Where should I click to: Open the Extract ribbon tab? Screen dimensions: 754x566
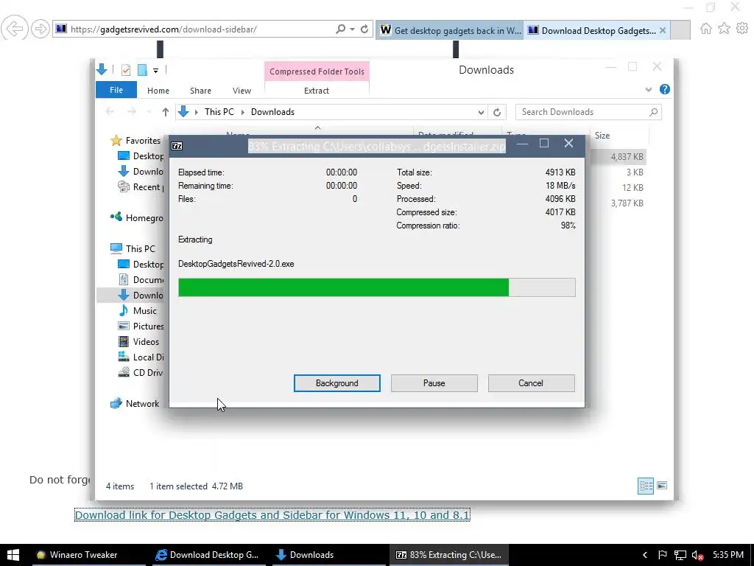[317, 91]
